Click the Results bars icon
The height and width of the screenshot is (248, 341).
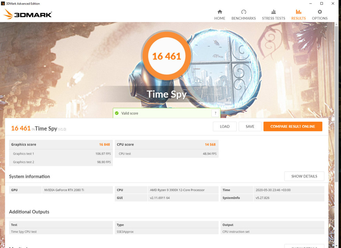point(298,12)
